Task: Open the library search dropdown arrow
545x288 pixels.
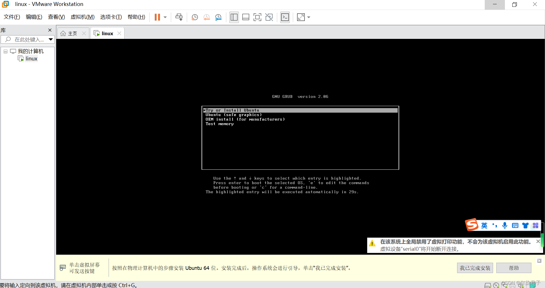Action: (51, 39)
